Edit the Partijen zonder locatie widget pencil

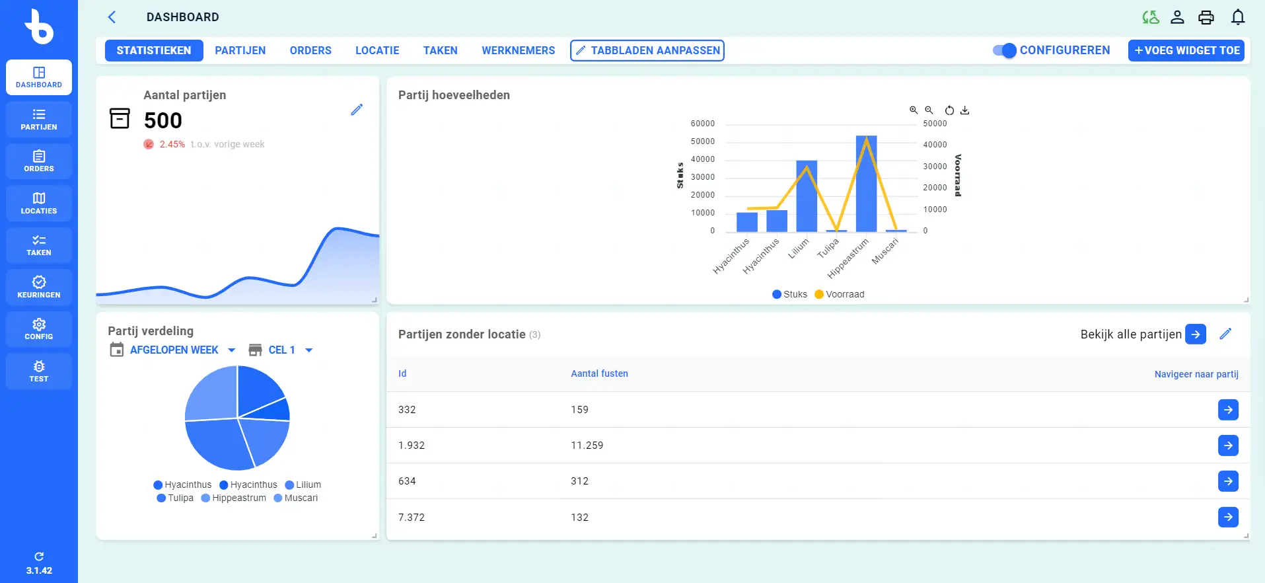pyautogui.click(x=1225, y=334)
